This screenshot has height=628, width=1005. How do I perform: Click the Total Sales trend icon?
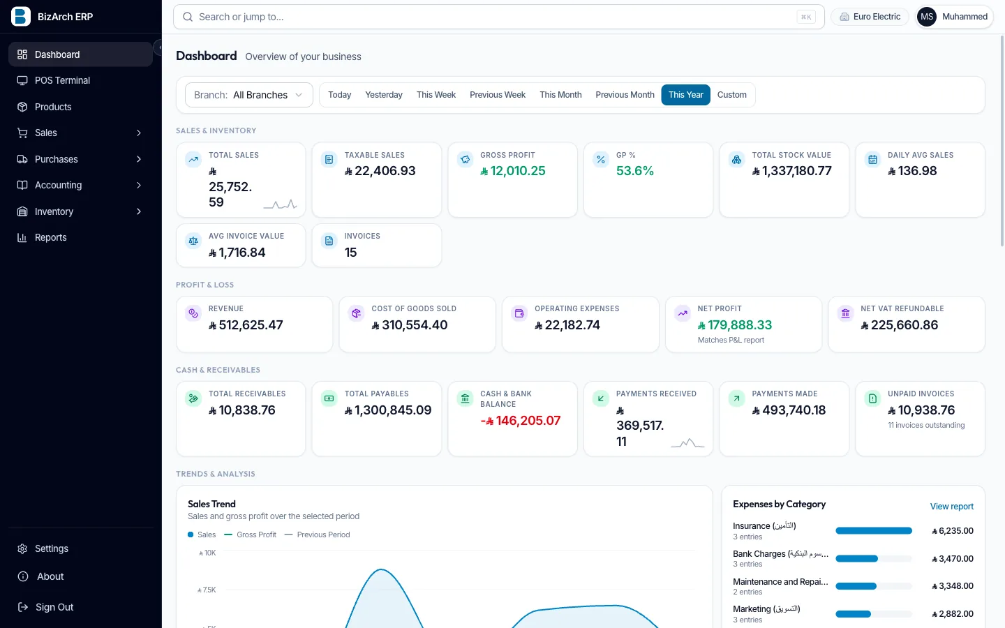(193, 160)
